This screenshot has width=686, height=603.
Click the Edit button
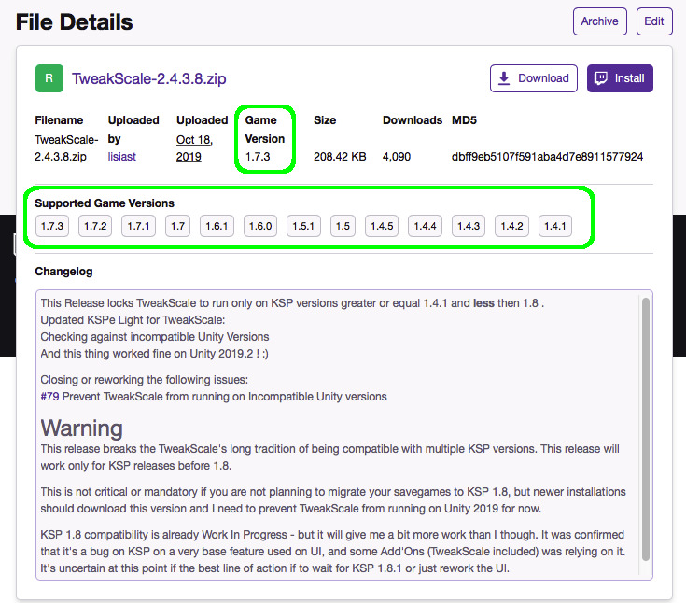pos(654,21)
